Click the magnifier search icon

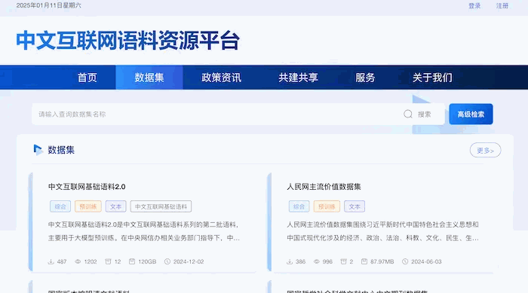[408, 114]
